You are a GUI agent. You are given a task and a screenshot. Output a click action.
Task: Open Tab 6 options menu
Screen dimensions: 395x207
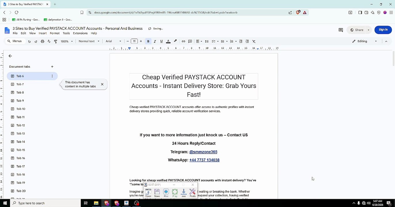tap(52, 76)
